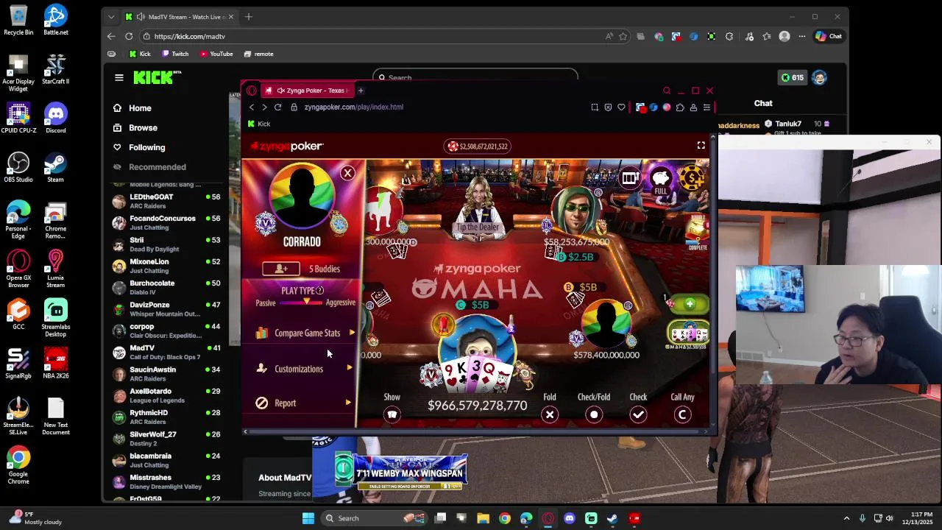Click the Windows Start button
The width and height of the screenshot is (942, 530).
[308, 518]
